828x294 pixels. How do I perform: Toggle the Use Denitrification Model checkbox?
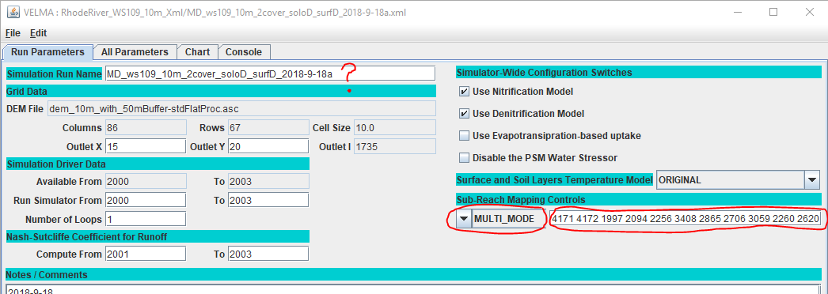pyautogui.click(x=464, y=113)
